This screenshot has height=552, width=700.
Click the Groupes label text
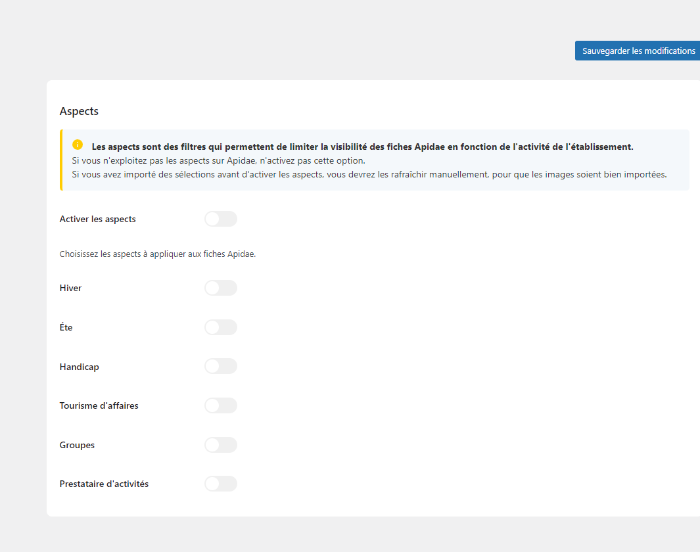[x=77, y=445]
